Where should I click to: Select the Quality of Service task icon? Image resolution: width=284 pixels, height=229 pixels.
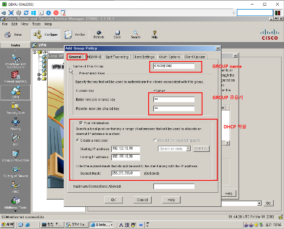coord(15,172)
